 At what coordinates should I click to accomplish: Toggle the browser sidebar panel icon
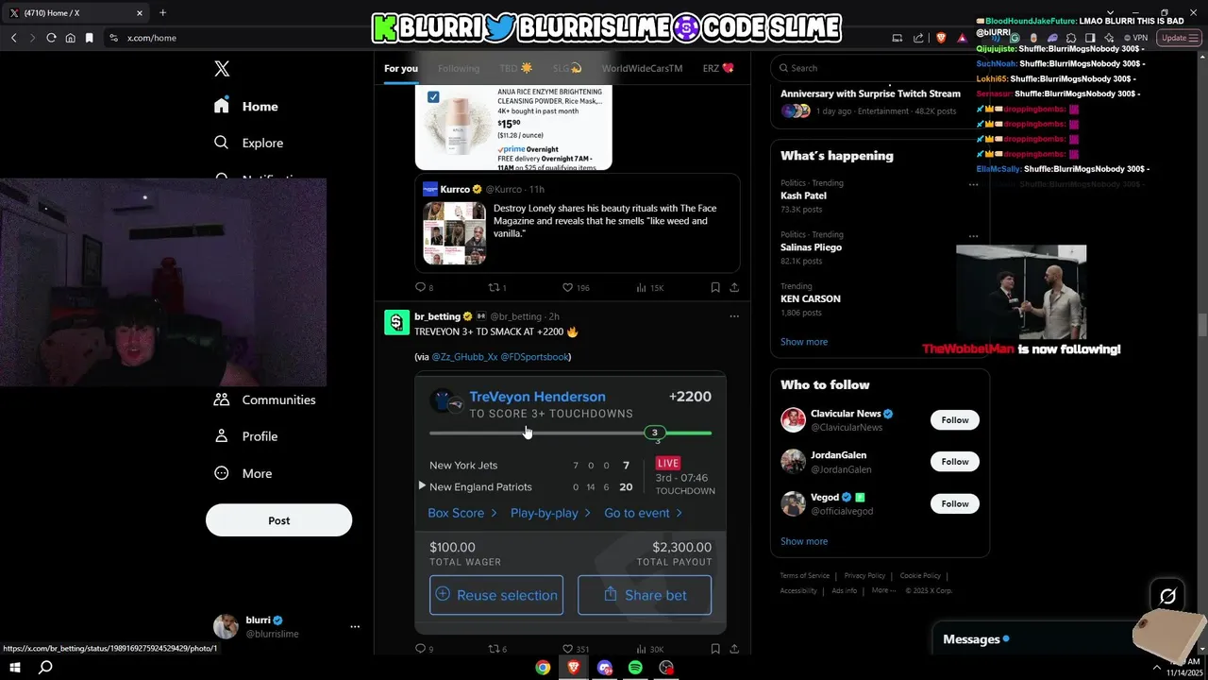1089,38
